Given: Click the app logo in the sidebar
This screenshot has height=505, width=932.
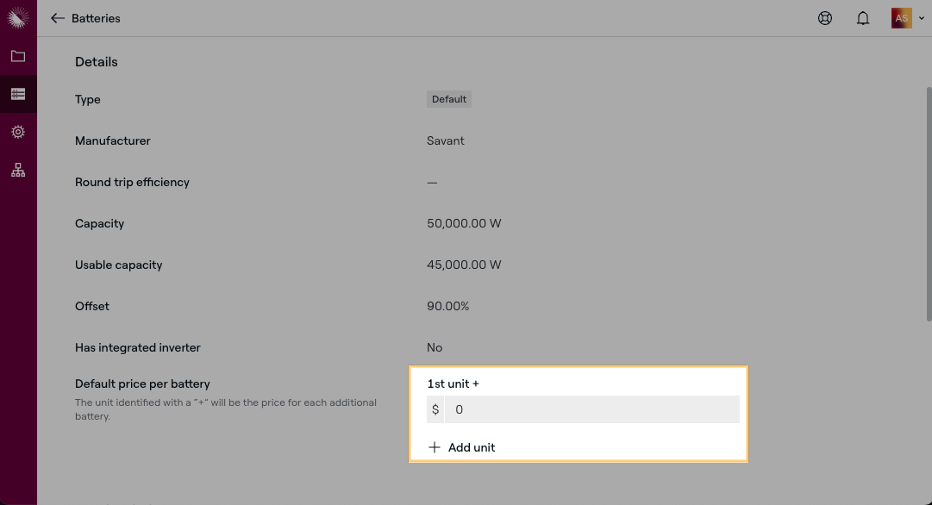Looking at the screenshot, I should coord(18,18).
